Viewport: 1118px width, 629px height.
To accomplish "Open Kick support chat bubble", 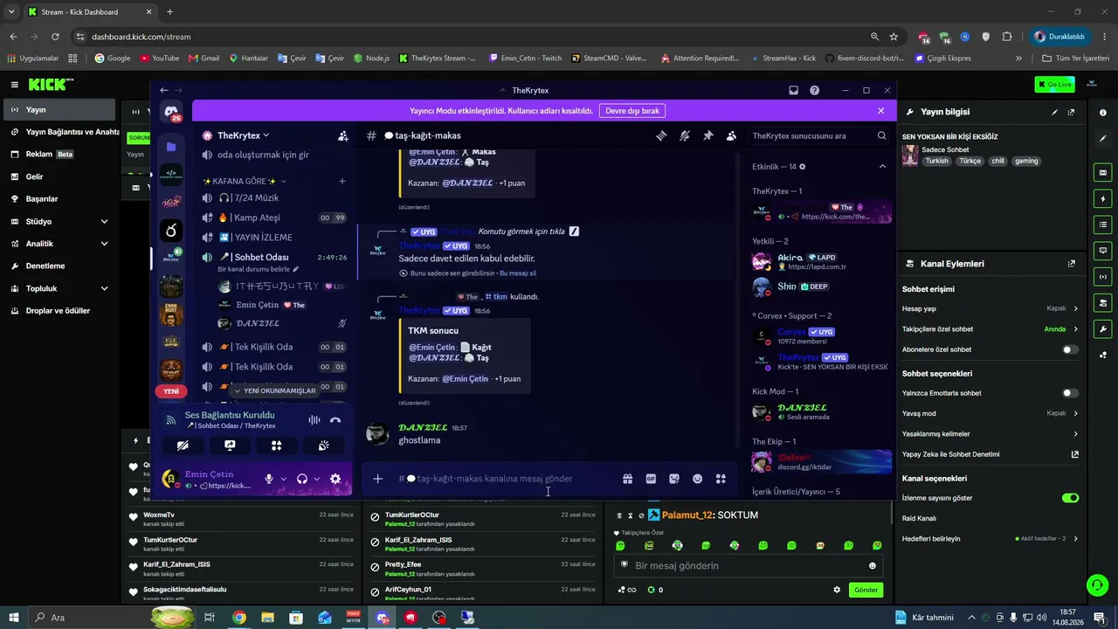I will pyautogui.click(x=1097, y=584).
